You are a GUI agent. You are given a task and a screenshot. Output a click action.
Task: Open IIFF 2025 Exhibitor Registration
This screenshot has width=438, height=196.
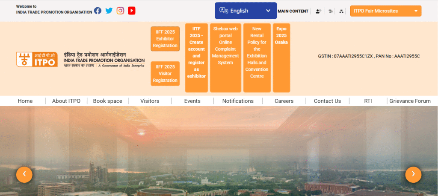click(x=165, y=39)
